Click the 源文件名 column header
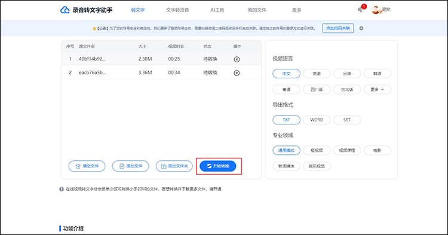448x235 pixels. (87, 46)
